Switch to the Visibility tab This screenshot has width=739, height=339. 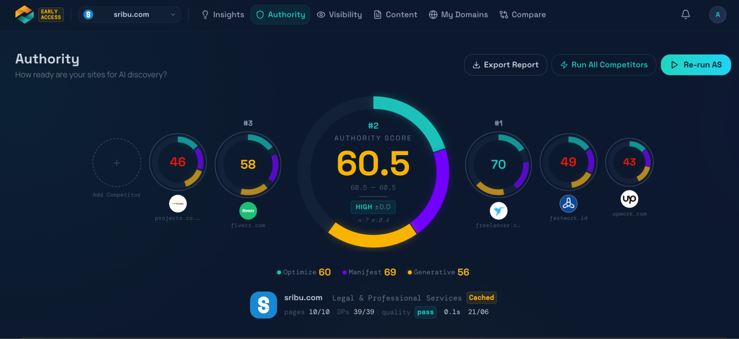click(x=340, y=15)
